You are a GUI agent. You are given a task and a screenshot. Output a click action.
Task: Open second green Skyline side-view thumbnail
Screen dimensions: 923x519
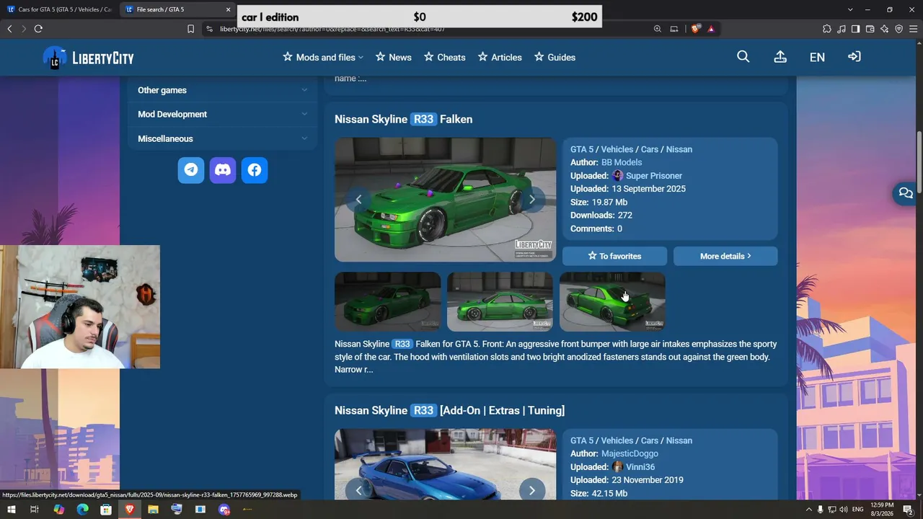tap(500, 301)
